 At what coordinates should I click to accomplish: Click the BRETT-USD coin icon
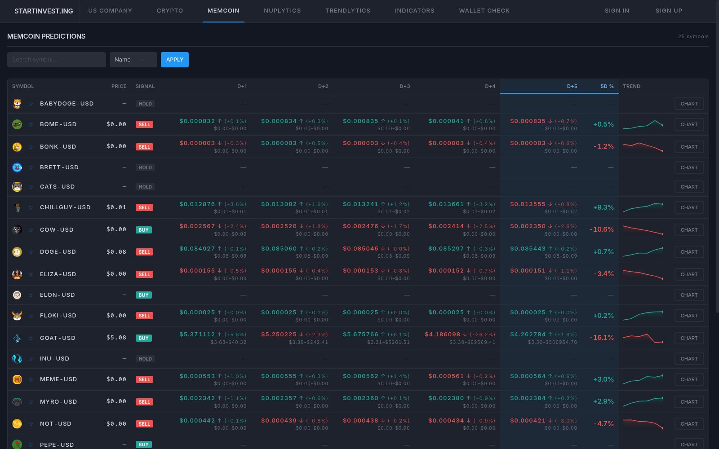(x=17, y=167)
